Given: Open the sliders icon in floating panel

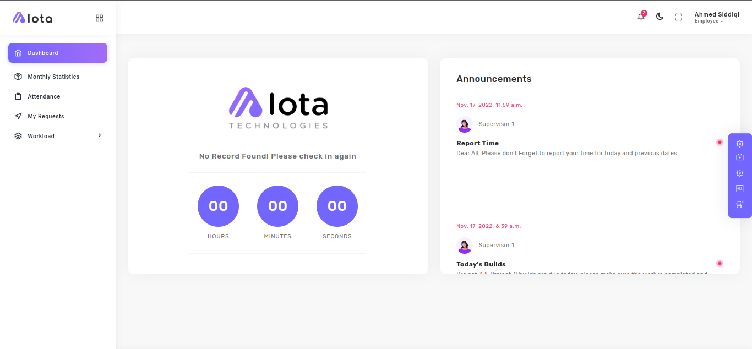Looking at the screenshot, I should [740, 188].
